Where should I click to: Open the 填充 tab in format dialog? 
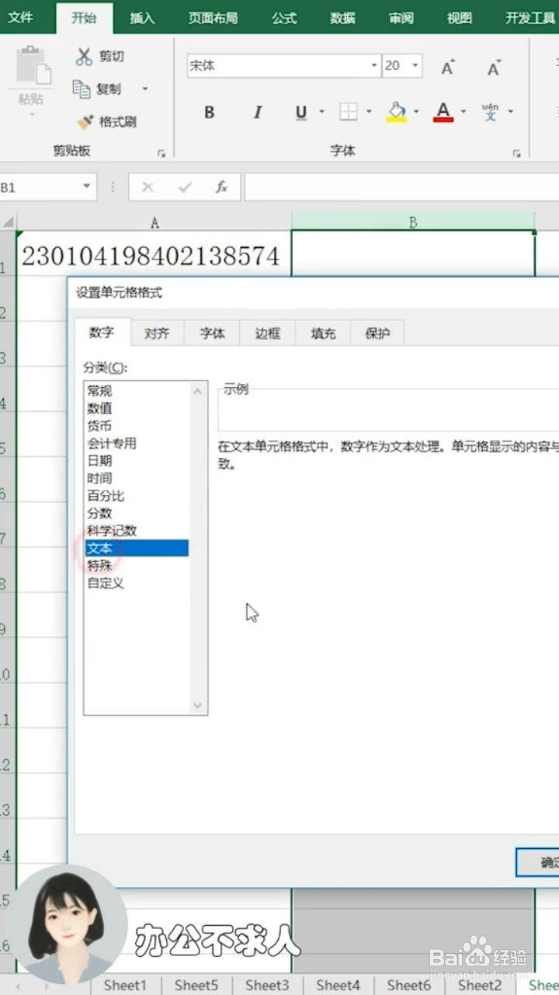click(x=323, y=333)
